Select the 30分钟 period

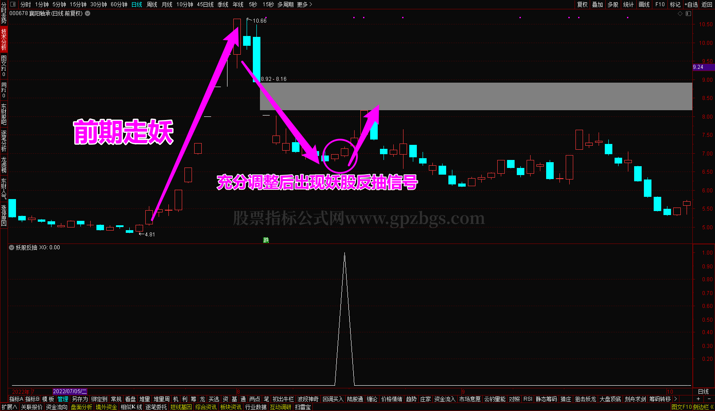(99, 4)
